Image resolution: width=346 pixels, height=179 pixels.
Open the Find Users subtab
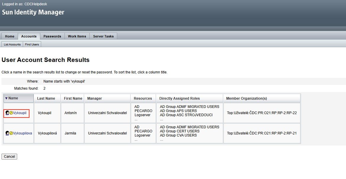tap(32, 44)
